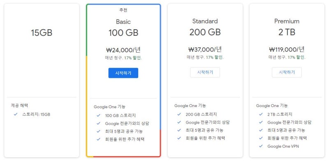Viewport: 329px width, 161px height.
Task: Click checkmark beside Basic Google 전문가와의 상담
Action: [x=98, y=124]
